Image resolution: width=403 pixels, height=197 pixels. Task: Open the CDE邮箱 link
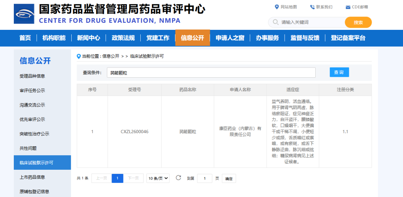point(360,7)
